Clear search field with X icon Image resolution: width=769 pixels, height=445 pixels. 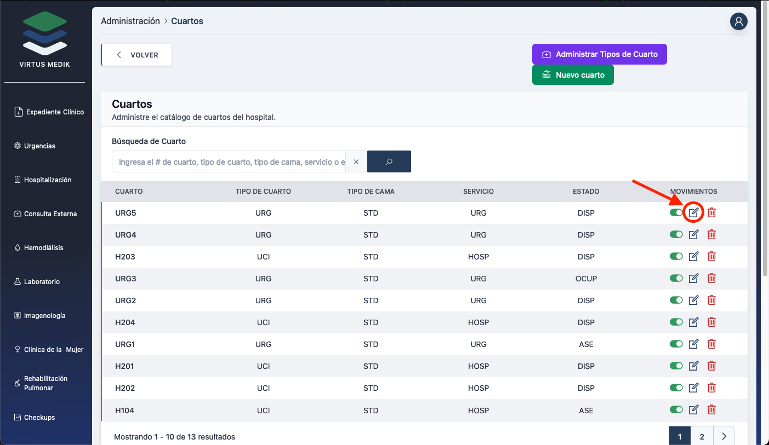pos(356,162)
